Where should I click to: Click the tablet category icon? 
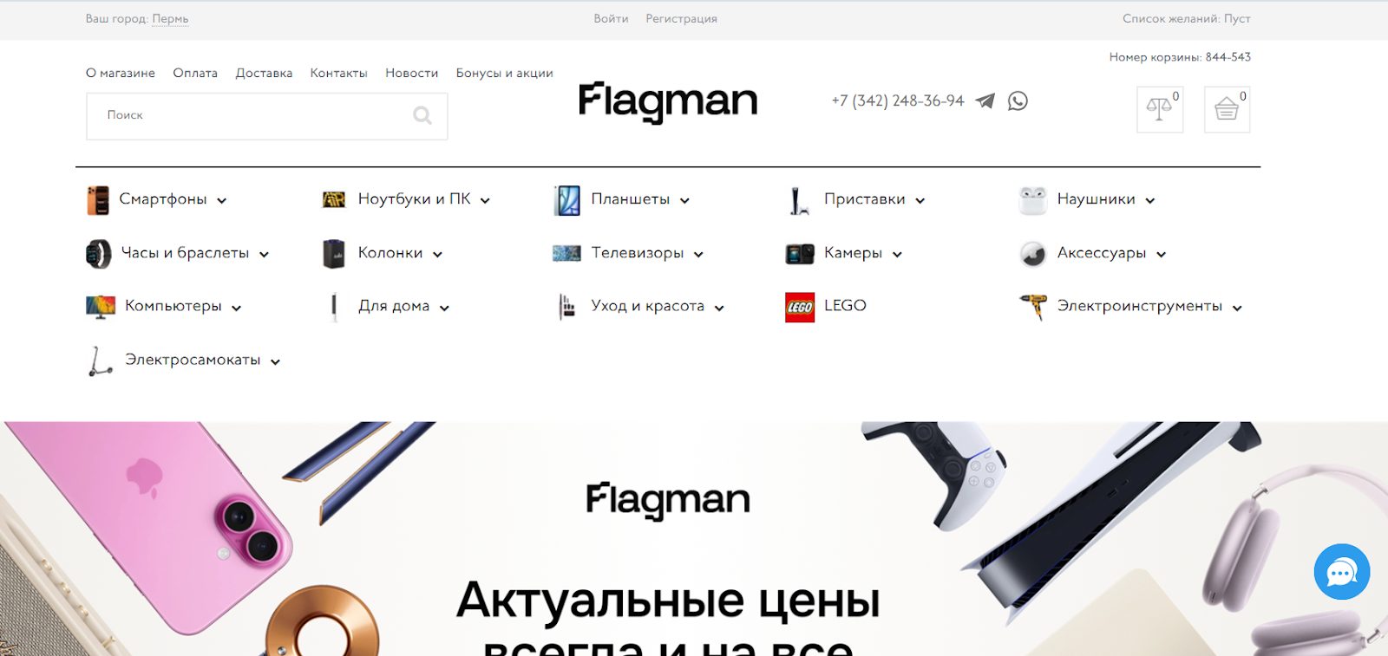pos(567,200)
